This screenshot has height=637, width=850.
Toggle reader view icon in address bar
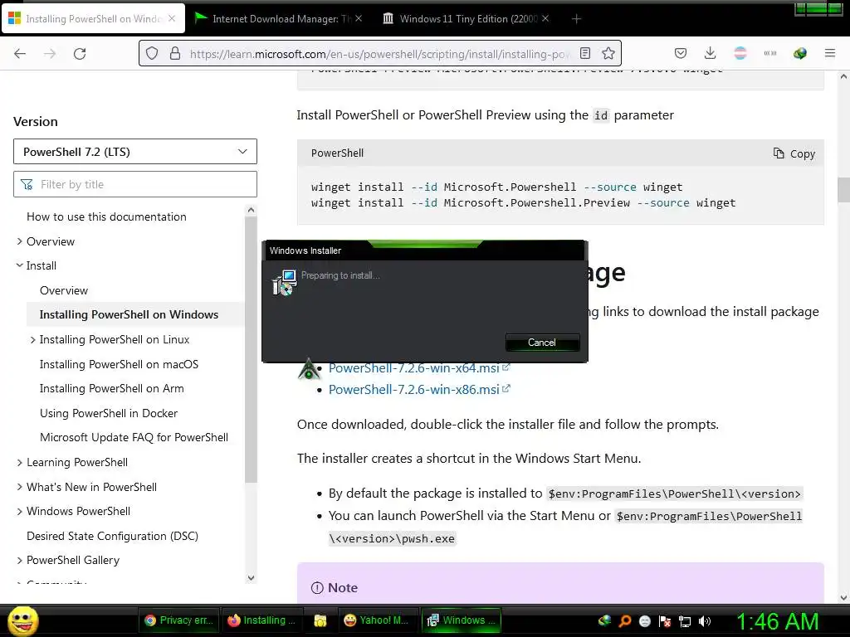pos(585,53)
